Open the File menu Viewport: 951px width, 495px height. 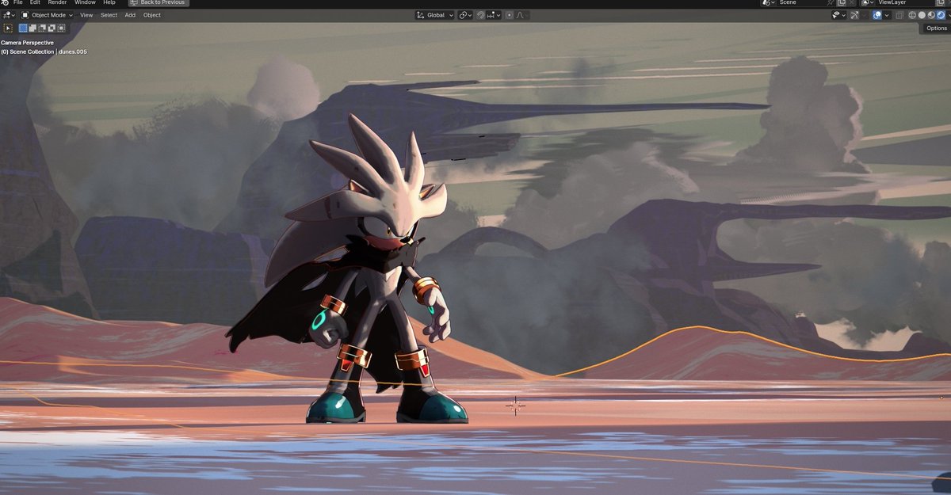coord(17,2)
